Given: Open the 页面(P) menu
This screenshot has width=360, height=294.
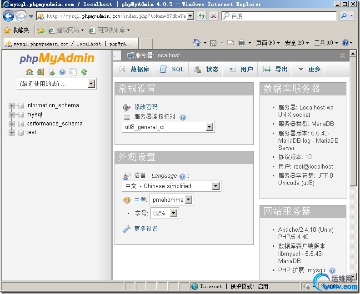Looking at the screenshot, I should pos(268,43).
